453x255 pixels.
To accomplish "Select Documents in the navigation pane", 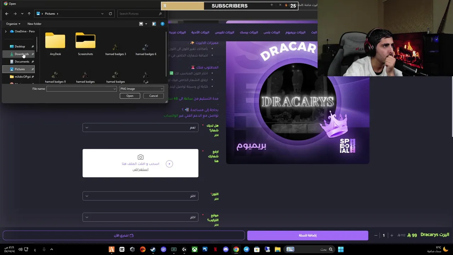I will (x=20, y=62).
